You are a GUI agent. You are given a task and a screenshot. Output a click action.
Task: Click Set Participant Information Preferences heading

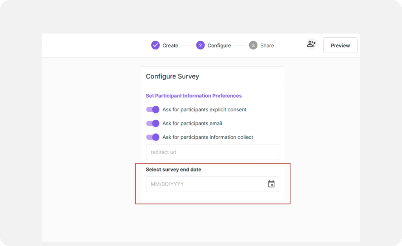coord(194,96)
